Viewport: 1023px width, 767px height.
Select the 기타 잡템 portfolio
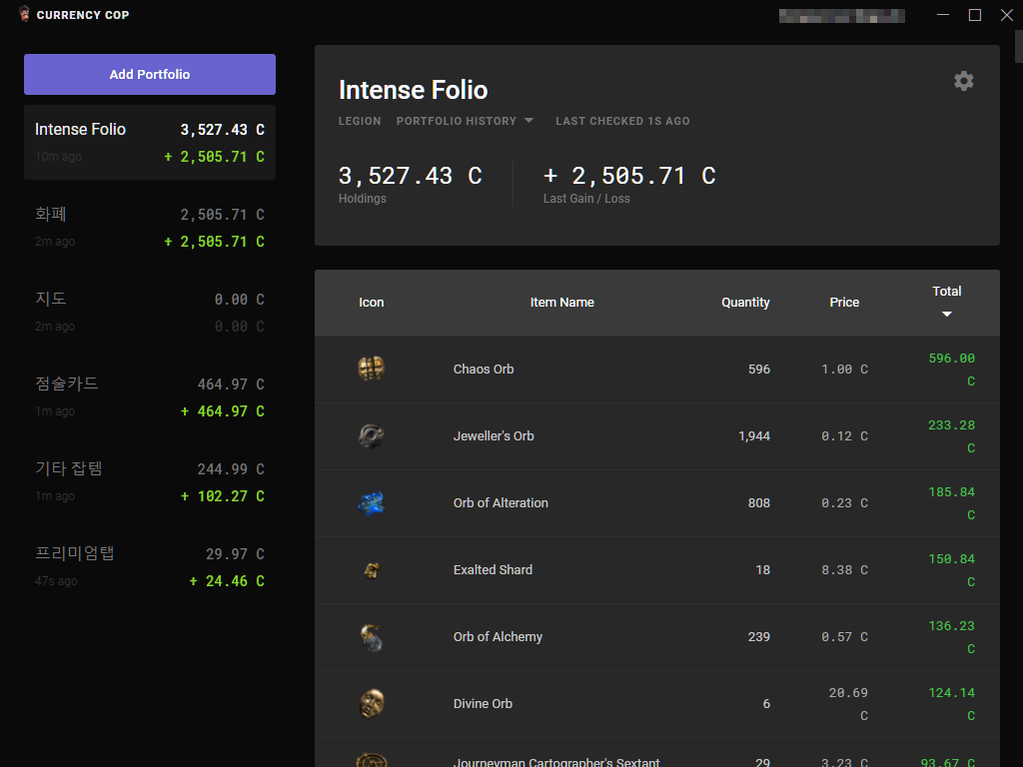(150, 481)
